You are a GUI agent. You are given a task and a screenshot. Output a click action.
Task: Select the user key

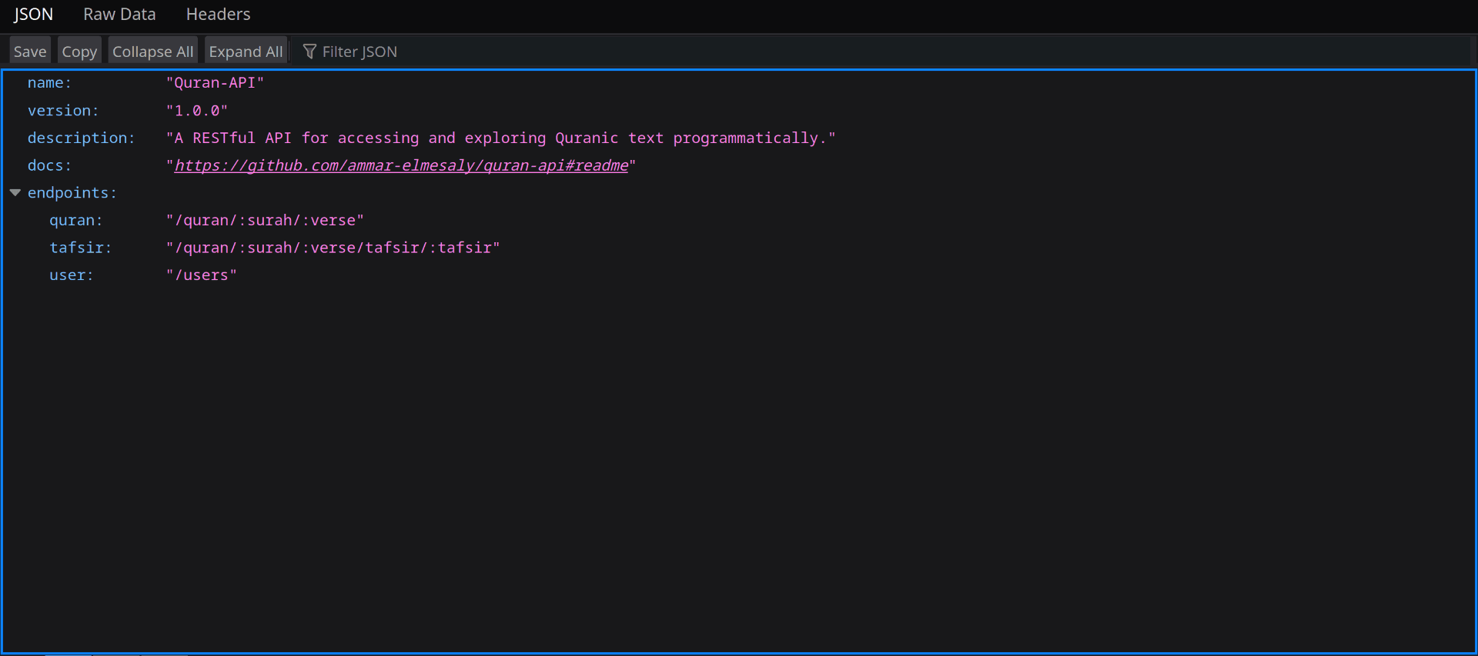pyautogui.click(x=71, y=275)
